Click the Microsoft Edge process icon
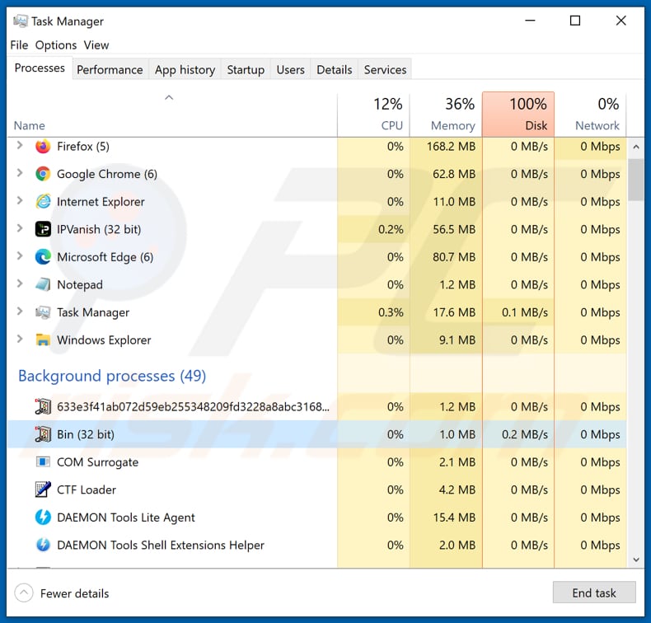This screenshot has width=651, height=623. pyautogui.click(x=43, y=257)
